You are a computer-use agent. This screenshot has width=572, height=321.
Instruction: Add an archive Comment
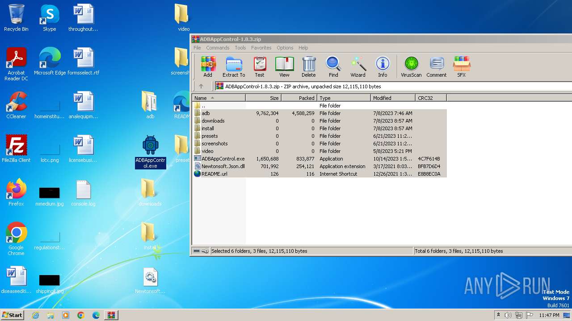[437, 67]
